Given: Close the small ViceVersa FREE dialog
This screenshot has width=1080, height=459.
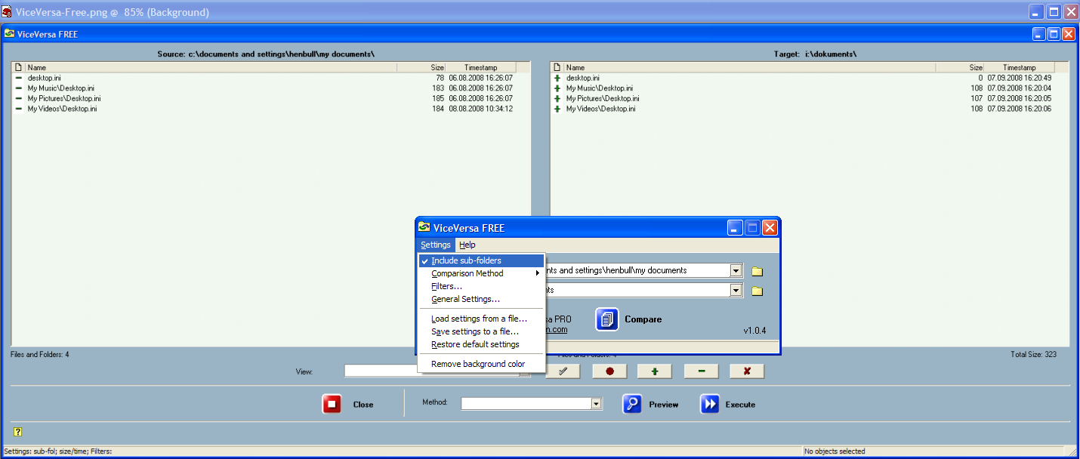Looking at the screenshot, I should click(x=770, y=228).
